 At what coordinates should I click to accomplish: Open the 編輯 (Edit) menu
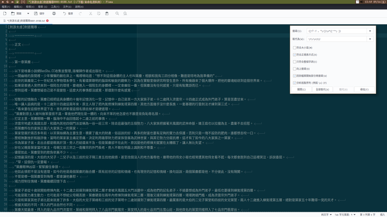click(x=18, y=6)
